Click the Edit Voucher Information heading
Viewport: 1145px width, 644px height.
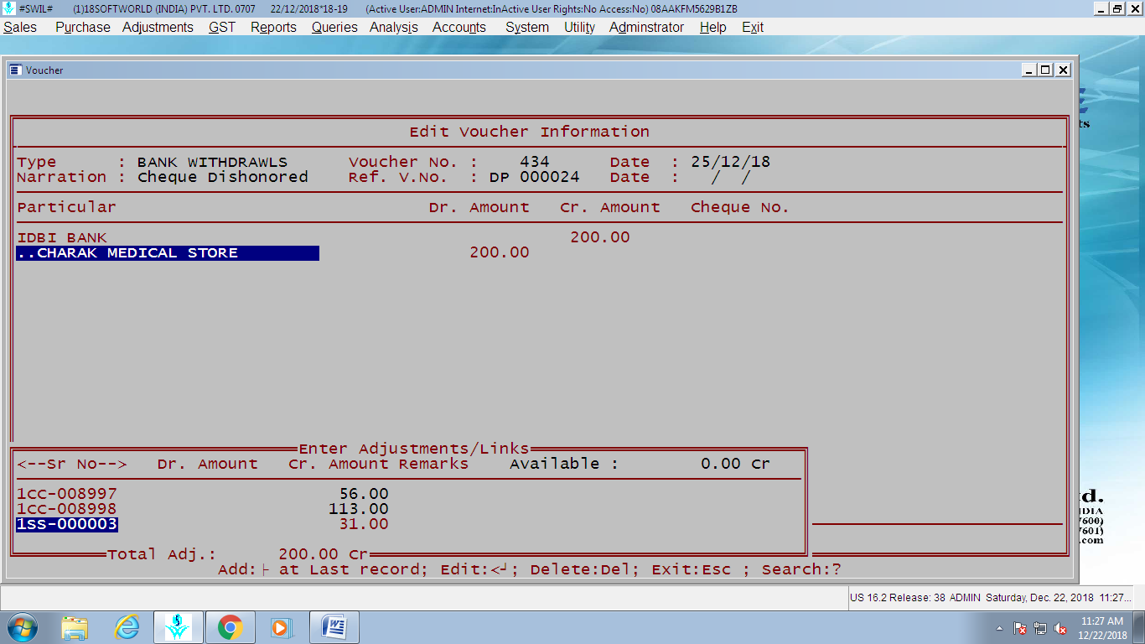(x=530, y=132)
